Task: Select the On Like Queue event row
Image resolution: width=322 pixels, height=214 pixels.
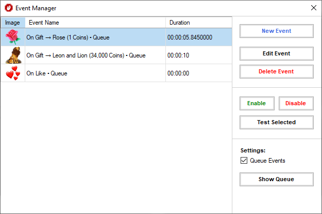Action: pyautogui.click(x=116, y=73)
